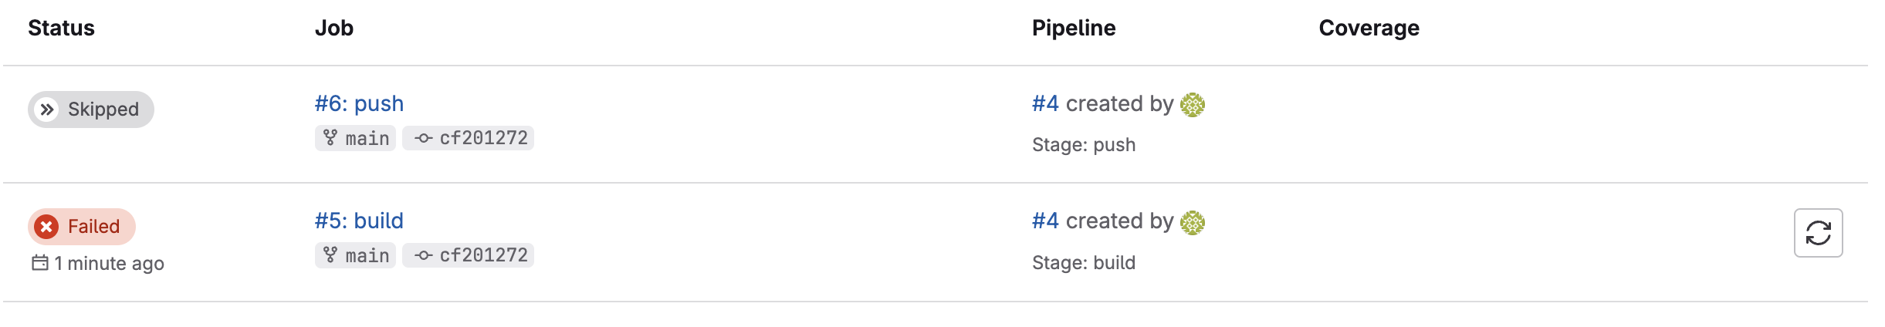Open main branch from build job

(x=367, y=255)
